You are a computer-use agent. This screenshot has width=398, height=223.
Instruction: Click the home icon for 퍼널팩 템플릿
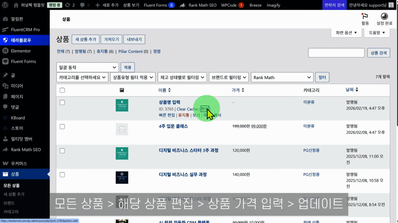pos(16,5)
